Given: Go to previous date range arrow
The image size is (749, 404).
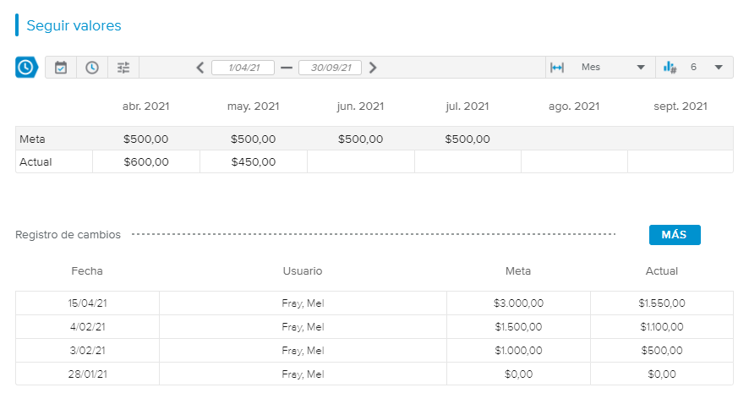Looking at the screenshot, I should coord(200,68).
